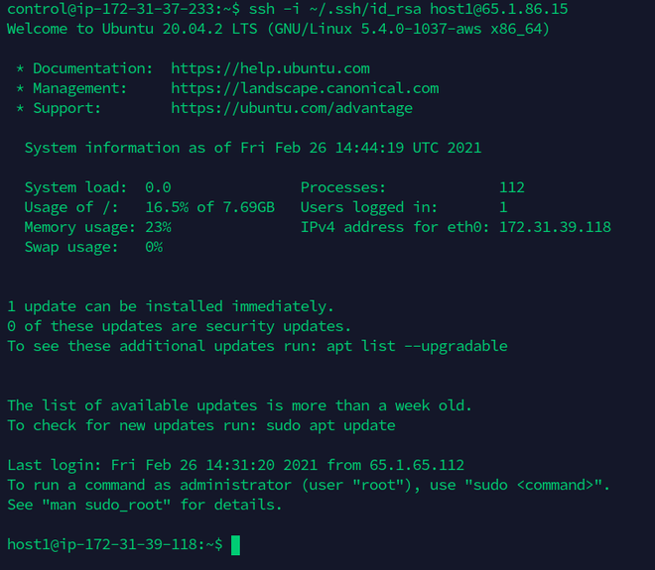Click the green terminal cursor block
This screenshot has width=655, height=570.
[x=236, y=544]
